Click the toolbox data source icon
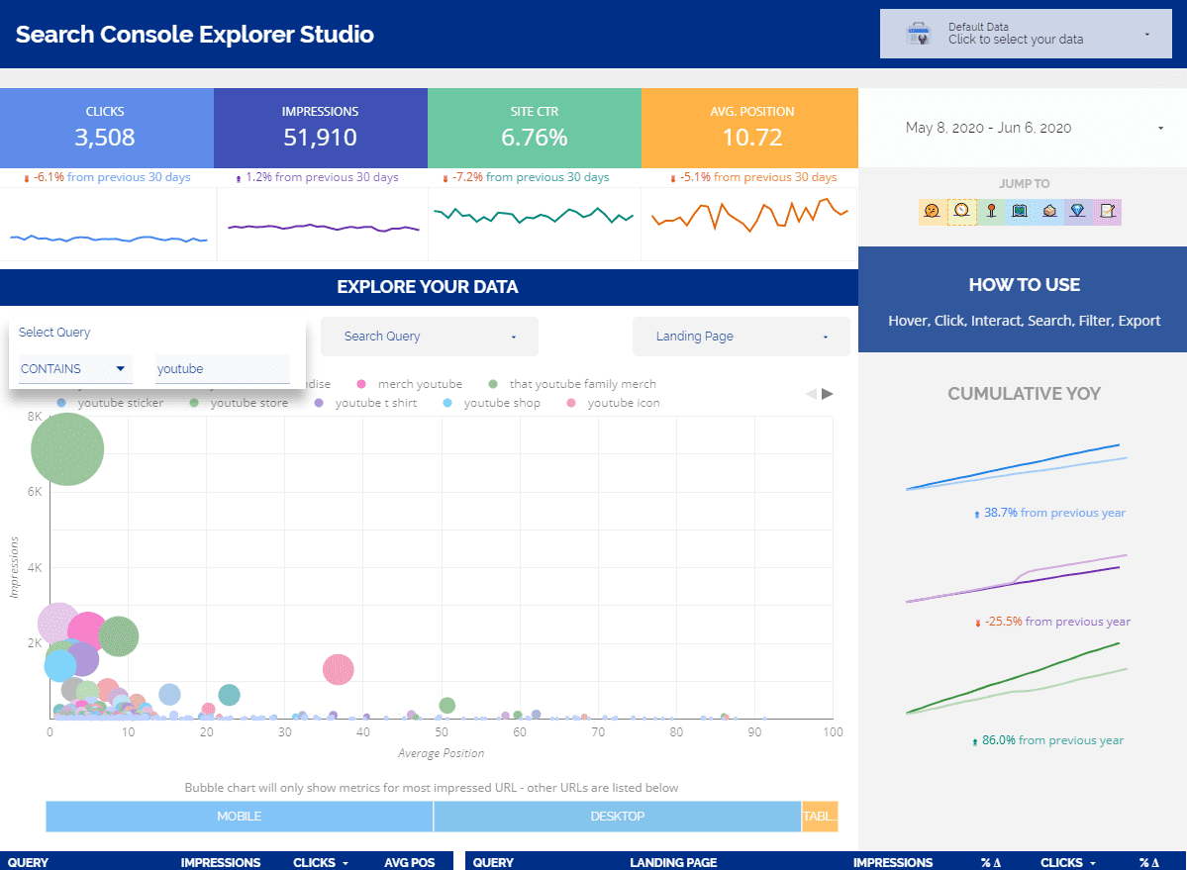This screenshot has width=1187, height=870. point(919,34)
